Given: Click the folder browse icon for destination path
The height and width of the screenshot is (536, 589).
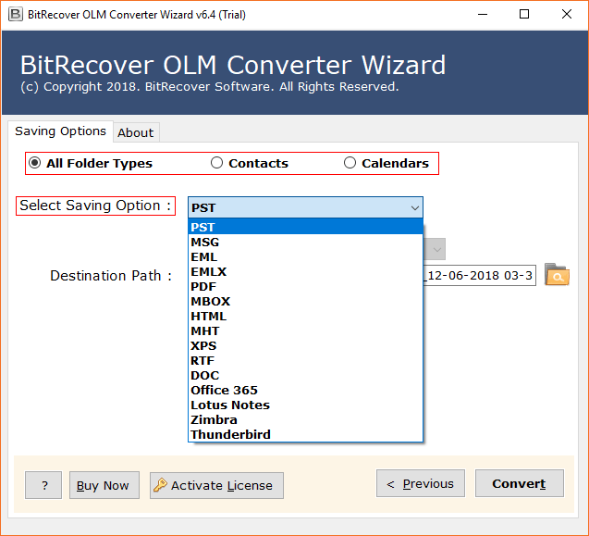Looking at the screenshot, I should (x=557, y=275).
